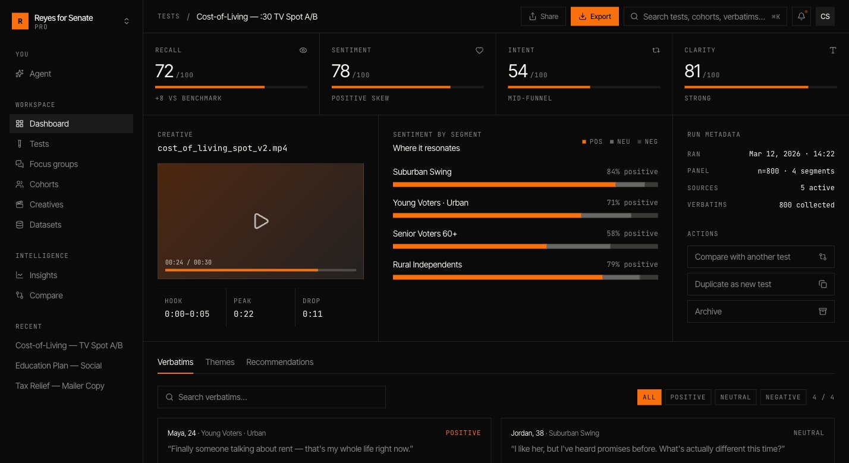Seek on the video progress bar
Viewport: 849px width, 463px height.
(x=260, y=270)
